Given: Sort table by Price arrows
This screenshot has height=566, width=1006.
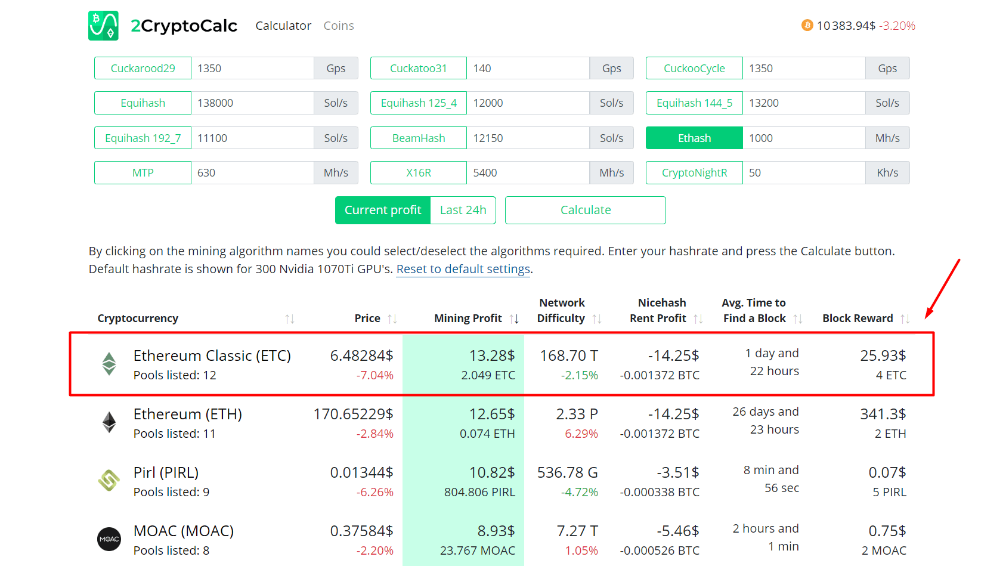Looking at the screenshot, I should point(392,319).
